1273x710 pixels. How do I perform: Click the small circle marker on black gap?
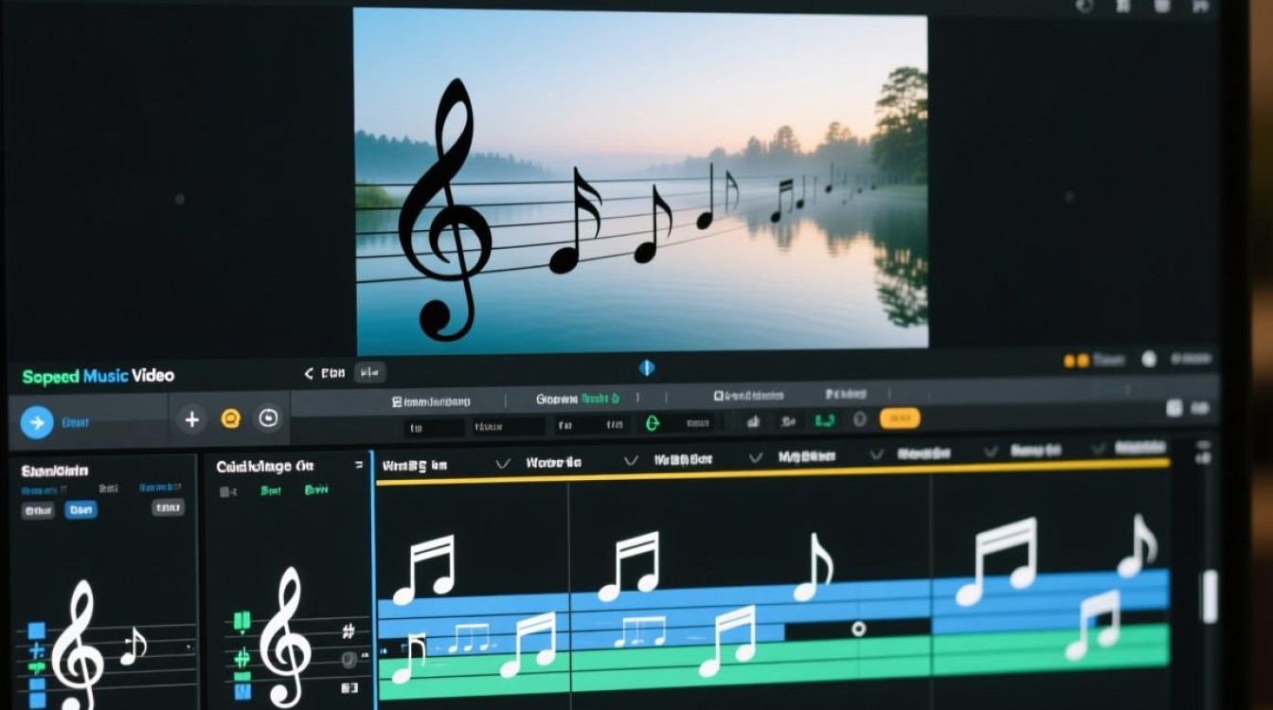tap(859, 629)
